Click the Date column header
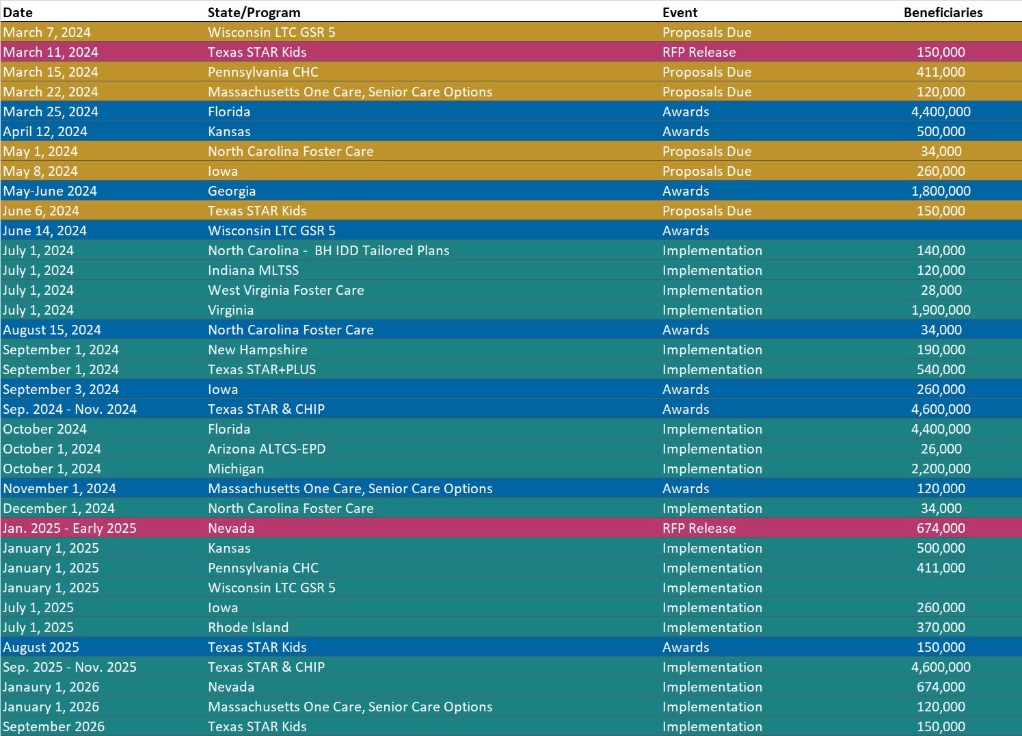The height and width of the screenshot is (736, 1022). (x=18, y=12)
